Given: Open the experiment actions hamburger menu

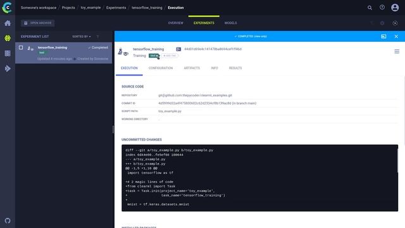Looking at the screenshot, I should (397, 51).
